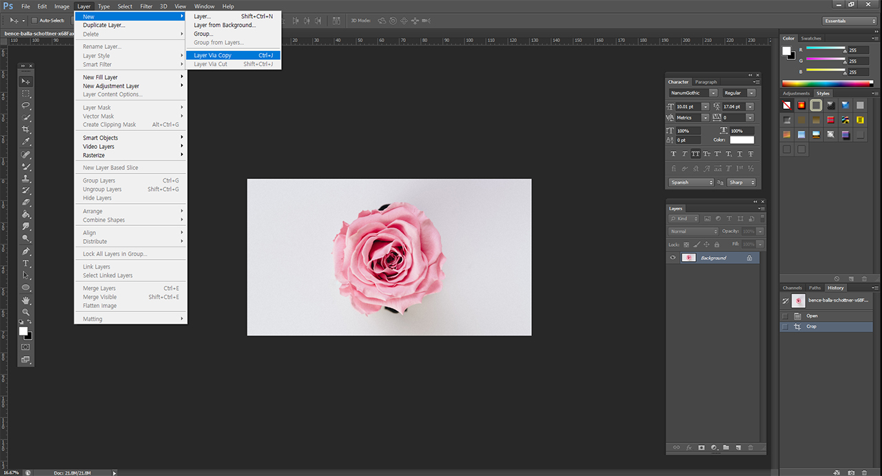Hide the Background layer eye icon

(673, 258)
